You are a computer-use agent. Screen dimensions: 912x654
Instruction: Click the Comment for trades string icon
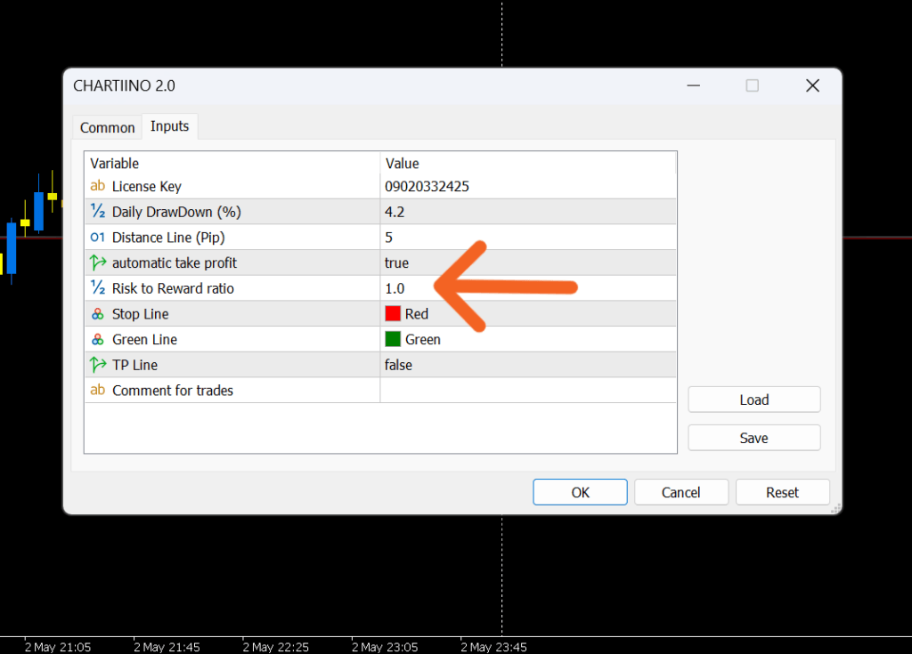pyautogui.click(x=98, y=390)
